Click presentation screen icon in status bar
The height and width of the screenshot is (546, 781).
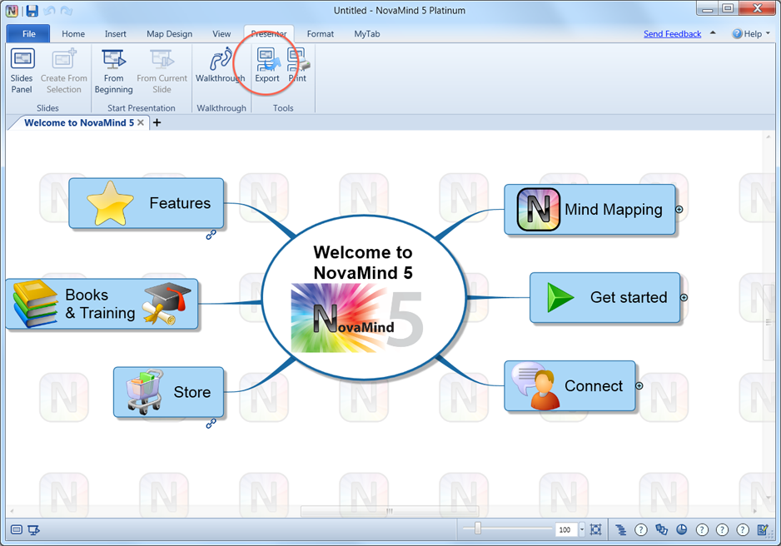point(34,529)
